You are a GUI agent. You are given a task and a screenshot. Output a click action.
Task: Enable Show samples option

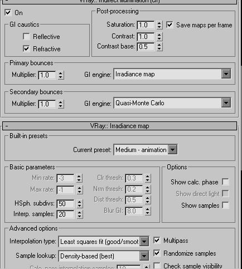point(225,206)
